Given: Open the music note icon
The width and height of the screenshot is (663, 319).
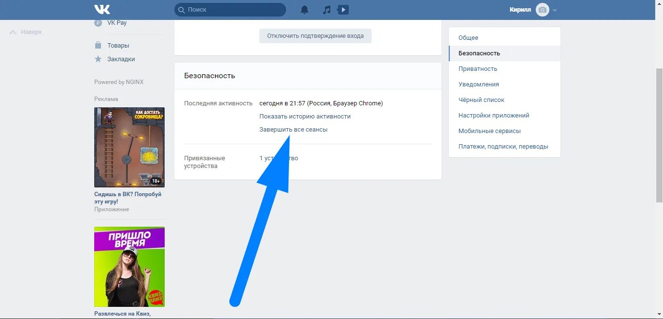Looking at the screenshot, I should (327, 10).
